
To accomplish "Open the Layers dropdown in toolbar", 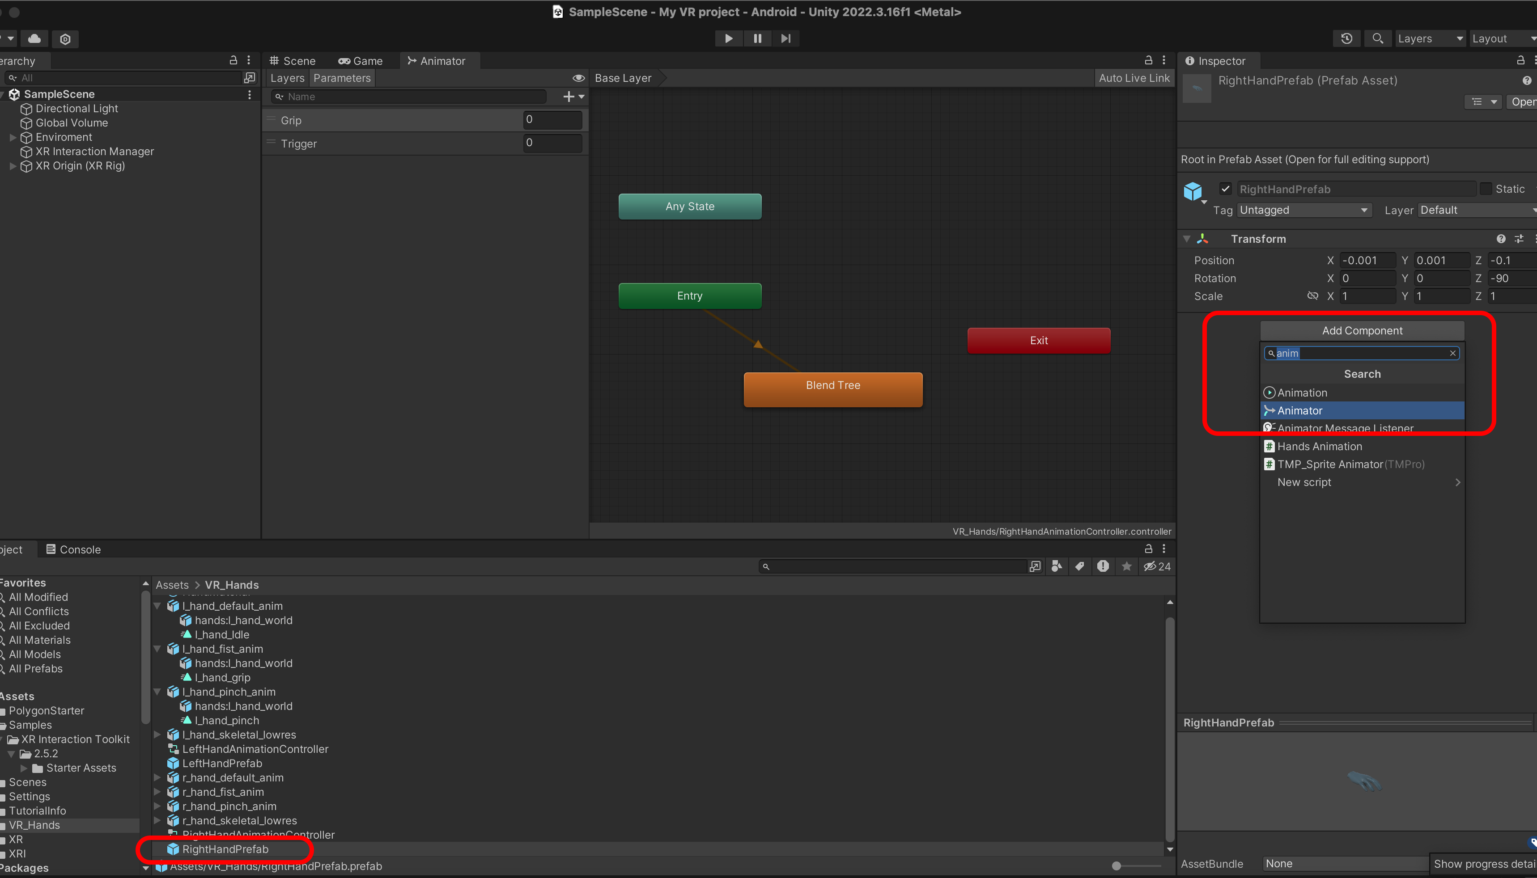I will (1430, 38).
